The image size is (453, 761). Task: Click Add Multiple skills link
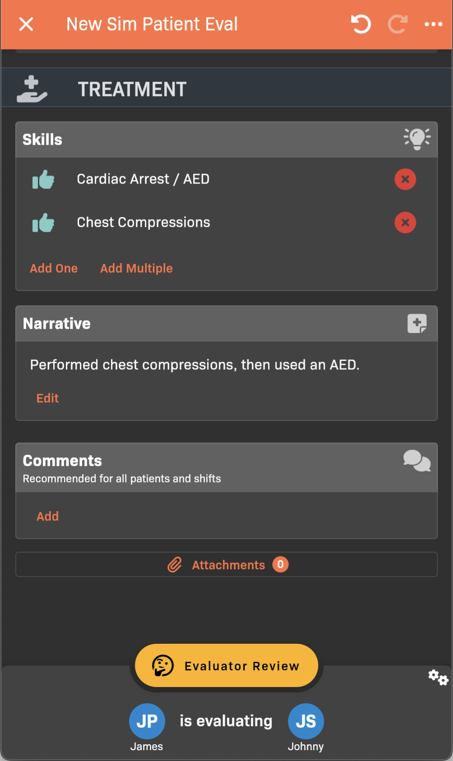coord(136,268)
